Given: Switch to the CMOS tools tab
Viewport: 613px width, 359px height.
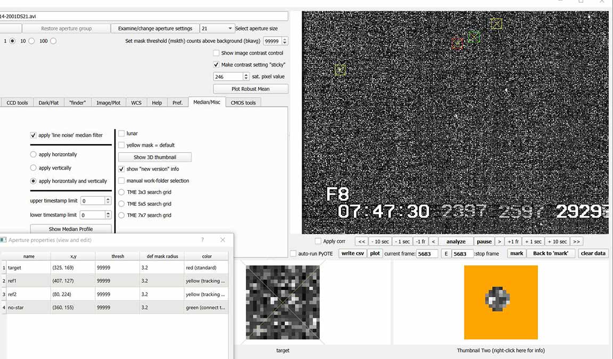Looking at the screenshot, I should click(x=243, y=103).
